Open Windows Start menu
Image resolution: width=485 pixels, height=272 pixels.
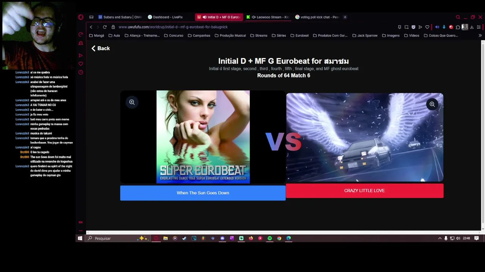[80, 238]
